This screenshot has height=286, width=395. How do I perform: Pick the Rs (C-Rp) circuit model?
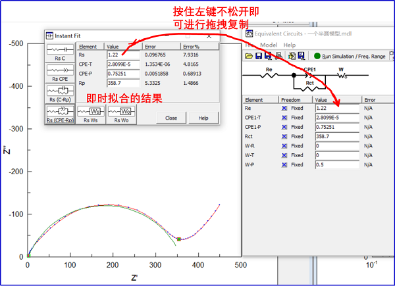click(x=60, y=92)
